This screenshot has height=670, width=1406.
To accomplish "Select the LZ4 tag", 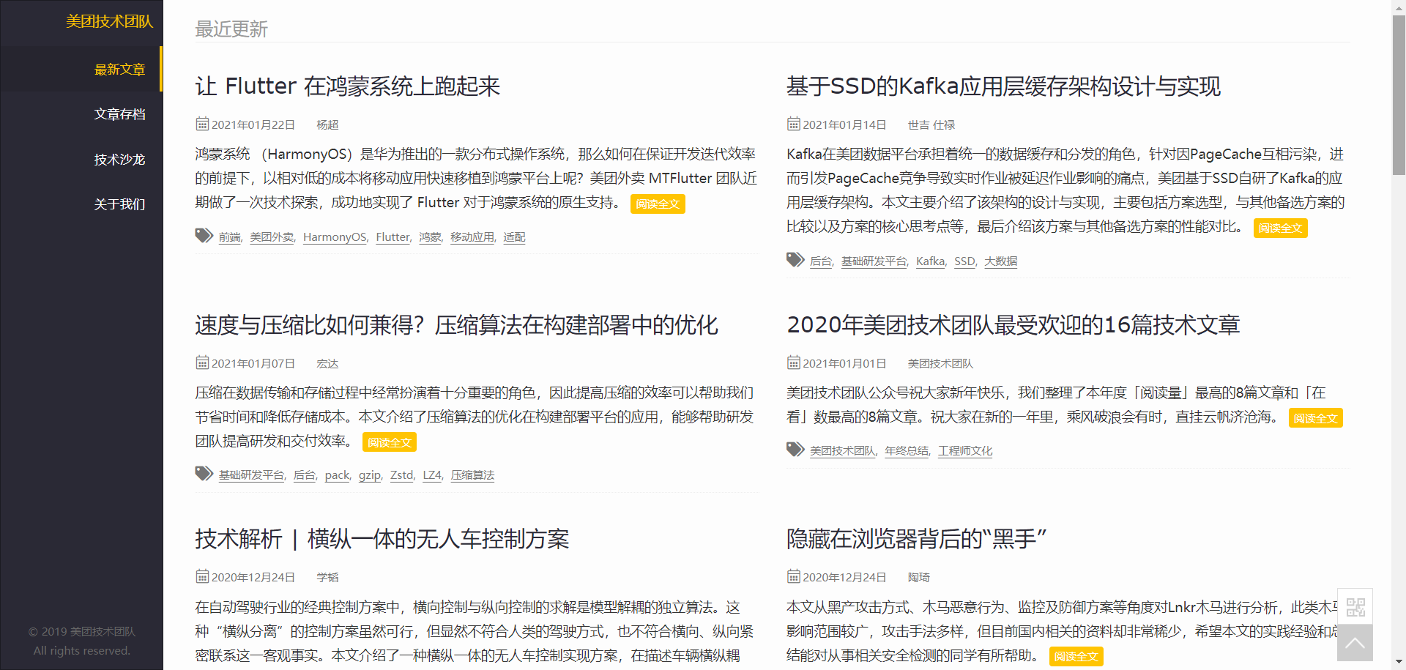I will pyautogui.click(x=432, y=475).
